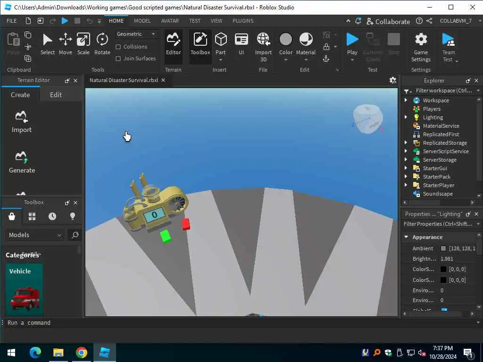Switch to the TEST ribbon tab
The height and width of the screenshot is (362, 483).
pyautogui.click(x=195, y=21)
